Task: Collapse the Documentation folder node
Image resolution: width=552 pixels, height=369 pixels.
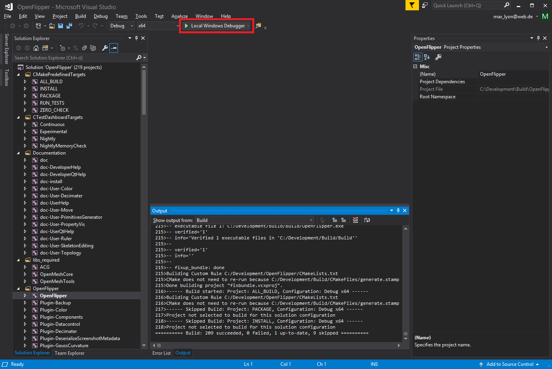Action: (x=18, y=153)
